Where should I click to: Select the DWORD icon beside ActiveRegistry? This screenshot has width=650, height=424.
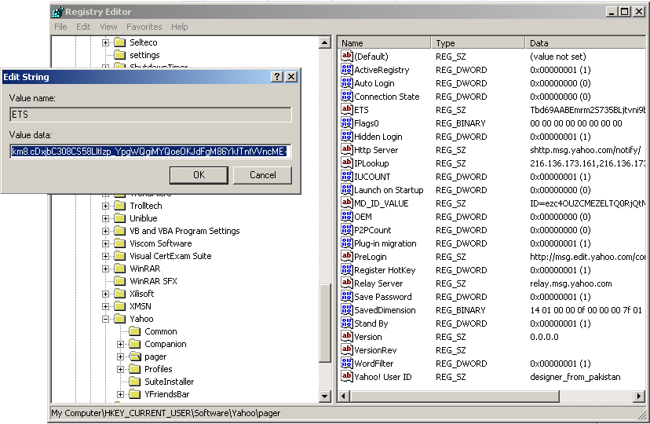[347, 70]
